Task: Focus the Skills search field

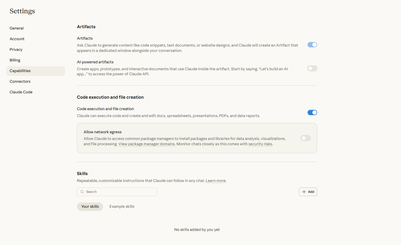Action: [x=117, y=192]
